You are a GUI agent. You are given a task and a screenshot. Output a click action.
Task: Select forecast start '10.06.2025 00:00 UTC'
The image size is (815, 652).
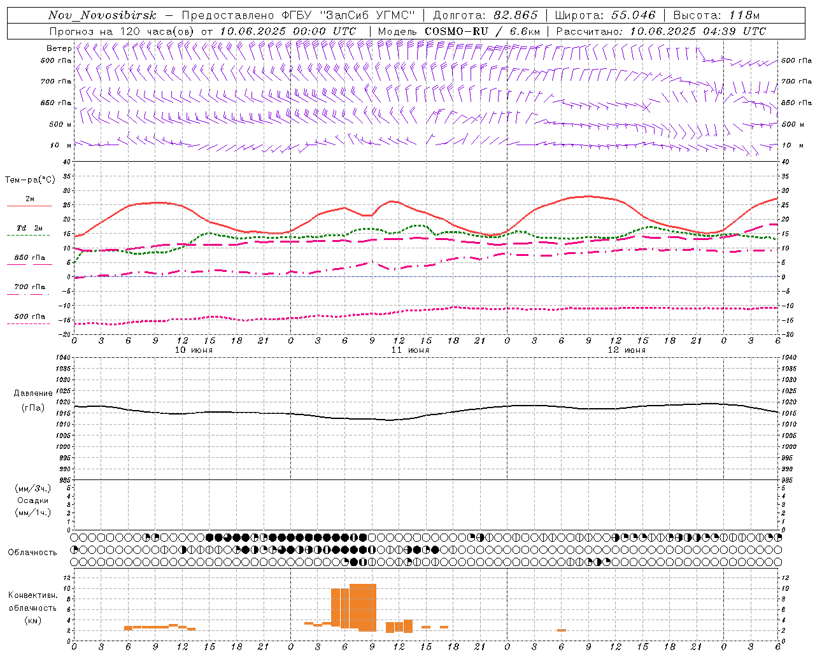point(288,31)
